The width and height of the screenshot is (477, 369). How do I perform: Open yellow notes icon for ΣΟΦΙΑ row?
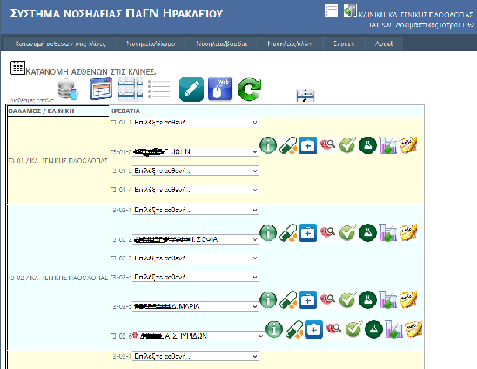[x=407, y=232]
